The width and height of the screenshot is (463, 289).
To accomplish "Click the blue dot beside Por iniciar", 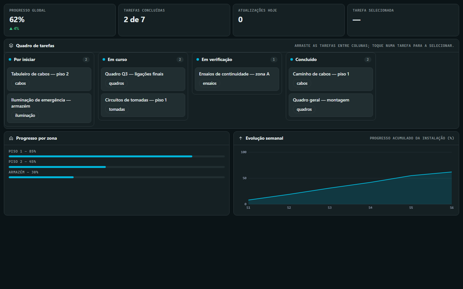I will point(10,59).
